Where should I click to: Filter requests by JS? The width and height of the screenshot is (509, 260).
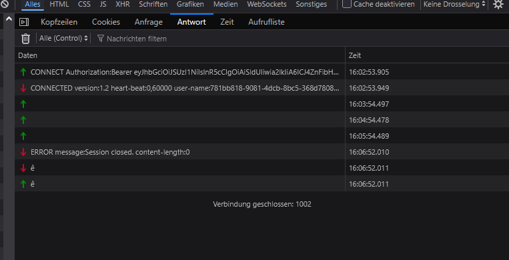pyautogui.click(x=103, y=5)
